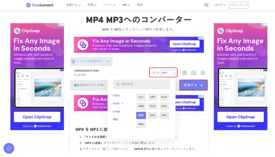275x157 pixels.
Task: Click Open ClipSnap in top banner
Action: coord(184,44)
